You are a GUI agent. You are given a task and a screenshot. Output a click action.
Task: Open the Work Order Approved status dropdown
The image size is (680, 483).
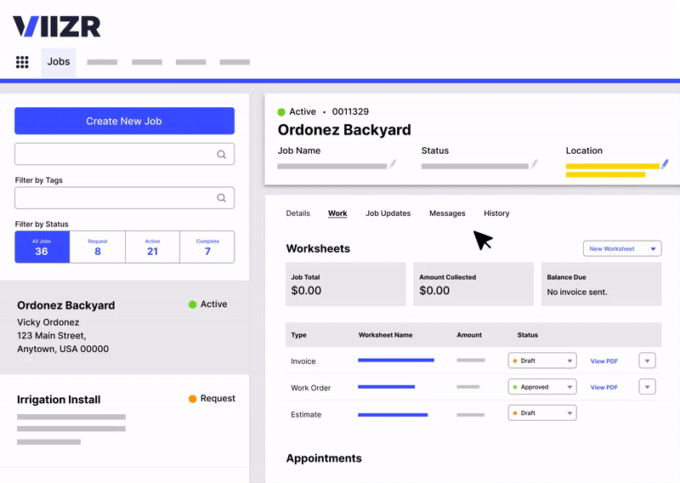coord(542,387)
